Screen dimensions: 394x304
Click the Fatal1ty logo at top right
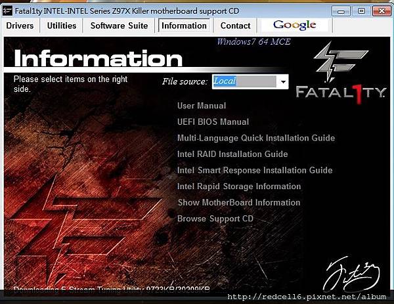[341, 73]
